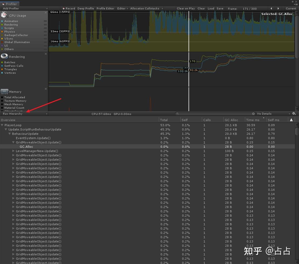The height and width of the screenshot is (264, 299).
Task: Open the Raw Hierarchy view dropdown
Action: 25,114
